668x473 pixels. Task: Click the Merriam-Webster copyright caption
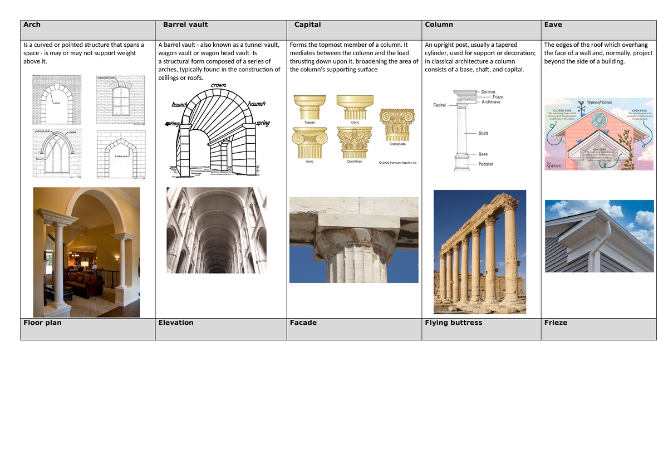[397, 163]
